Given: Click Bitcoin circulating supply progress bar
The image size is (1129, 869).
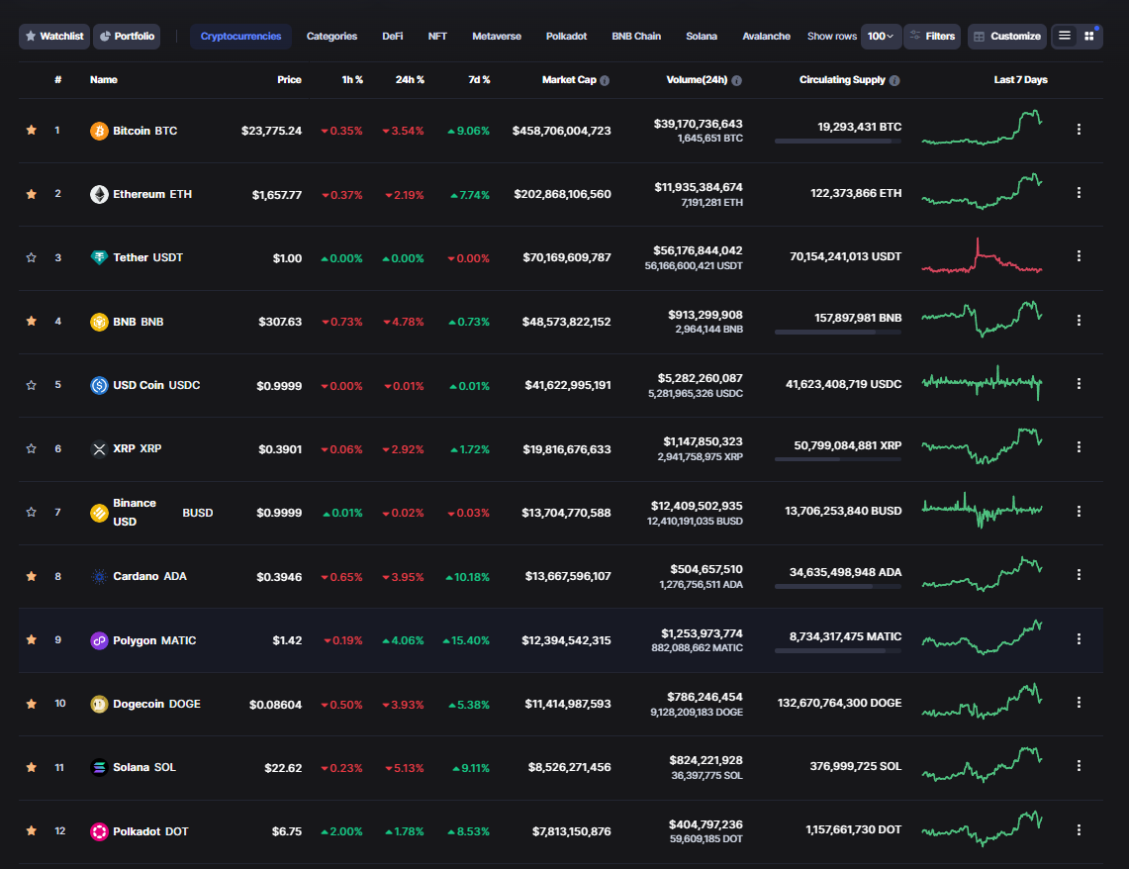Looking at the screenshot, I should click(838, 142).
